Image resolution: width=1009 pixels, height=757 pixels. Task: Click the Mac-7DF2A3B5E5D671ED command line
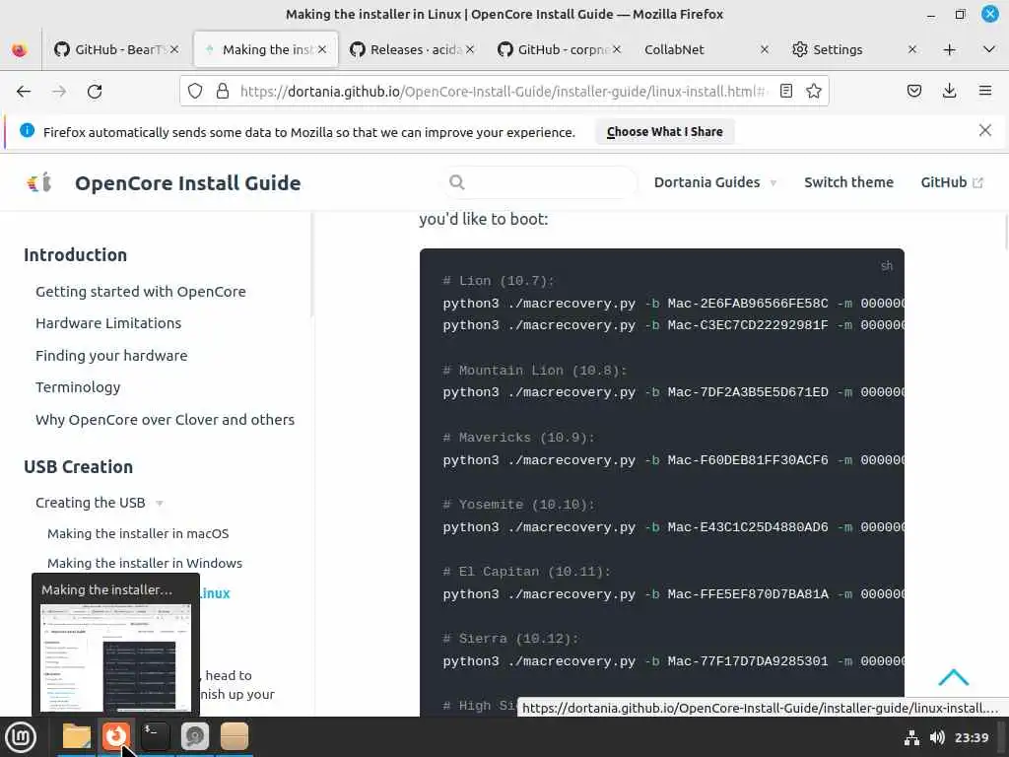pos(673,392)
